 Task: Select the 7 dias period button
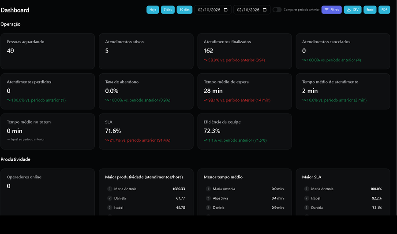(x=168, y=10)
